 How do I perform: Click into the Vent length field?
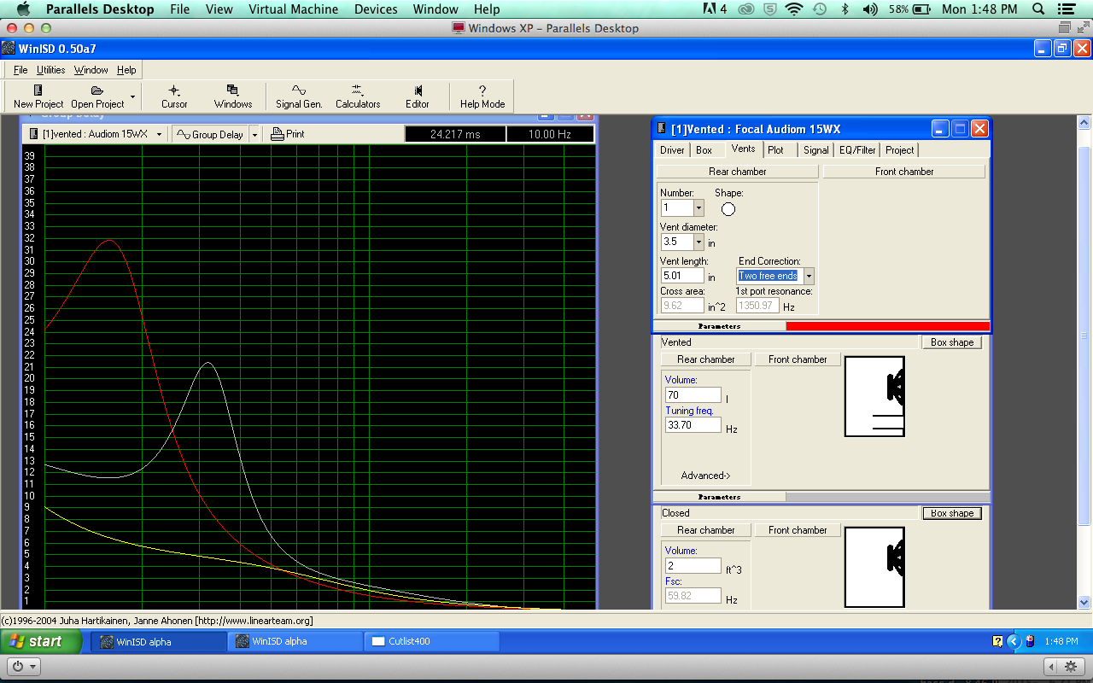pos(682,276)
